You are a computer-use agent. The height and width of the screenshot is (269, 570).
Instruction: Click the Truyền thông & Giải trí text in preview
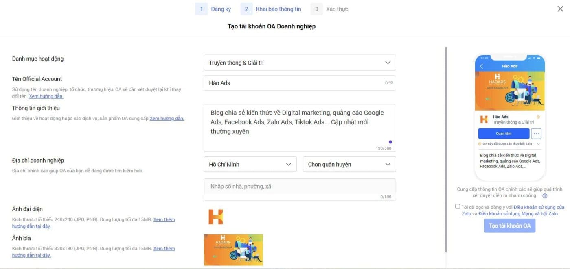(x=513, y=122)
